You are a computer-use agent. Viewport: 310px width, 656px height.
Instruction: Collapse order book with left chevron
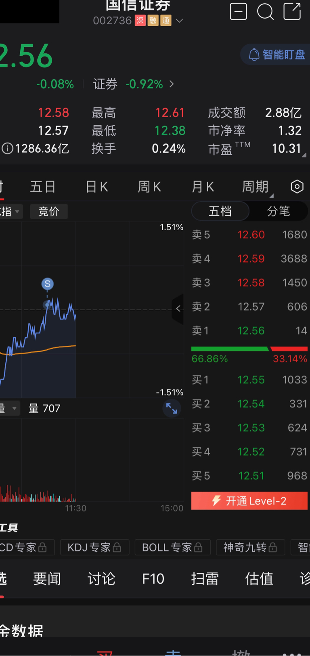178,309
